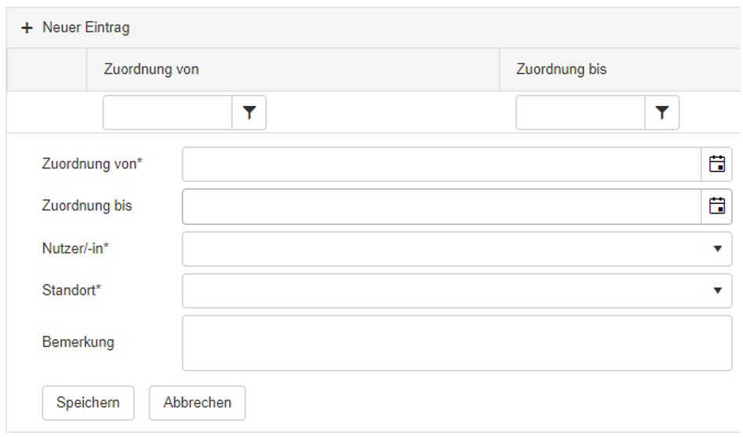The height and width of the screenshot is (437, 743).
Task: Open calendar picker for Zuordnung bis field
Action: click(717, 206)
